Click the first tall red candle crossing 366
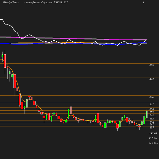This screenshot has width=159, height=159. pyautogui.click(x=5, y=61)
